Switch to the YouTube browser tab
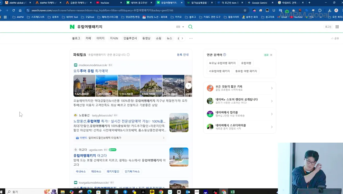This screenshot has height=194, width=343. click(109, 3)
